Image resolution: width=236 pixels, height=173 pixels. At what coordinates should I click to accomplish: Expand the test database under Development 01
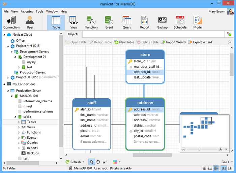(x=19, y=67)
